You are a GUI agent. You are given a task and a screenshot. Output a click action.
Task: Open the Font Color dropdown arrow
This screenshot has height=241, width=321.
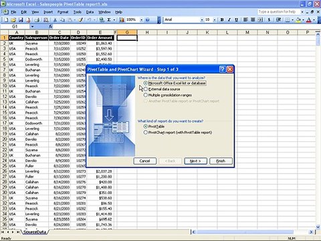click(314, 20)
